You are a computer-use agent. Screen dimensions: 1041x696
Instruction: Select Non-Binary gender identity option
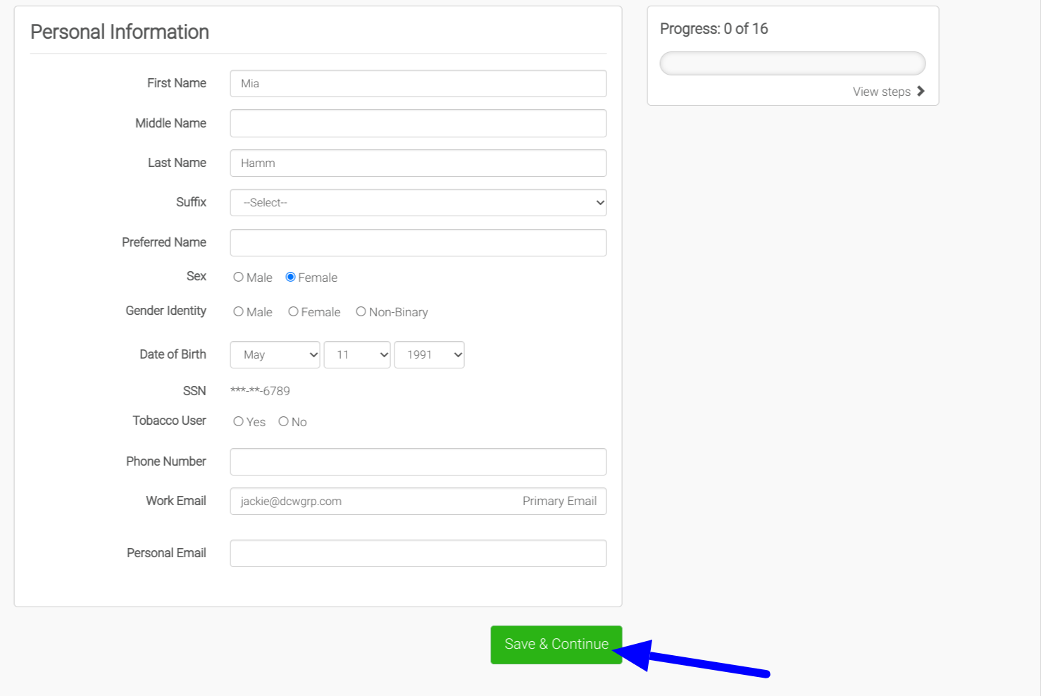click(x=361, y=312)
